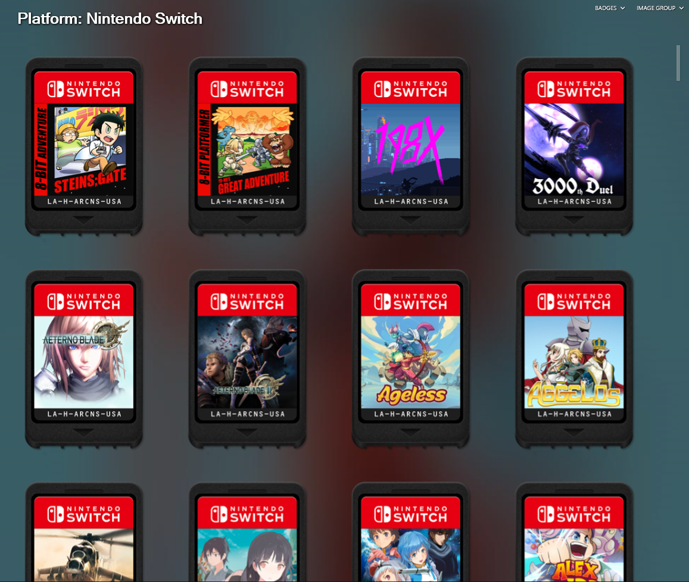This screenshot has width=689, height=582.
Task: Select the blue-haired anime characters cartridge
Action: 411,533
